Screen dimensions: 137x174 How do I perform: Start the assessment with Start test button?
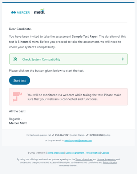(x=20, y=80)
